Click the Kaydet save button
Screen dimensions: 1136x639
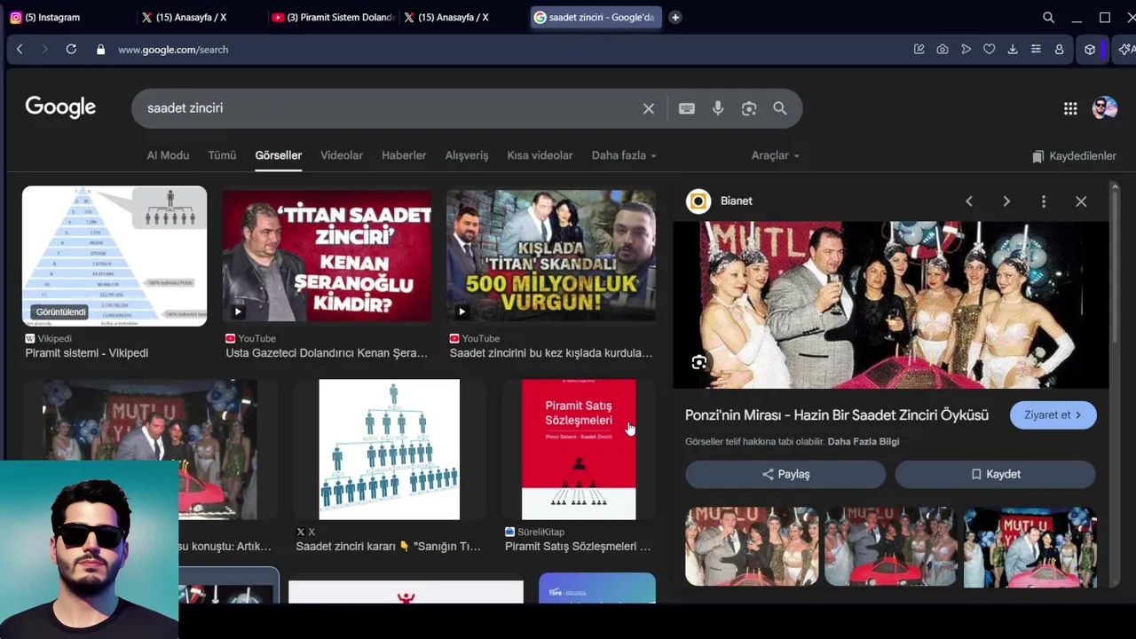click(995, 474)
